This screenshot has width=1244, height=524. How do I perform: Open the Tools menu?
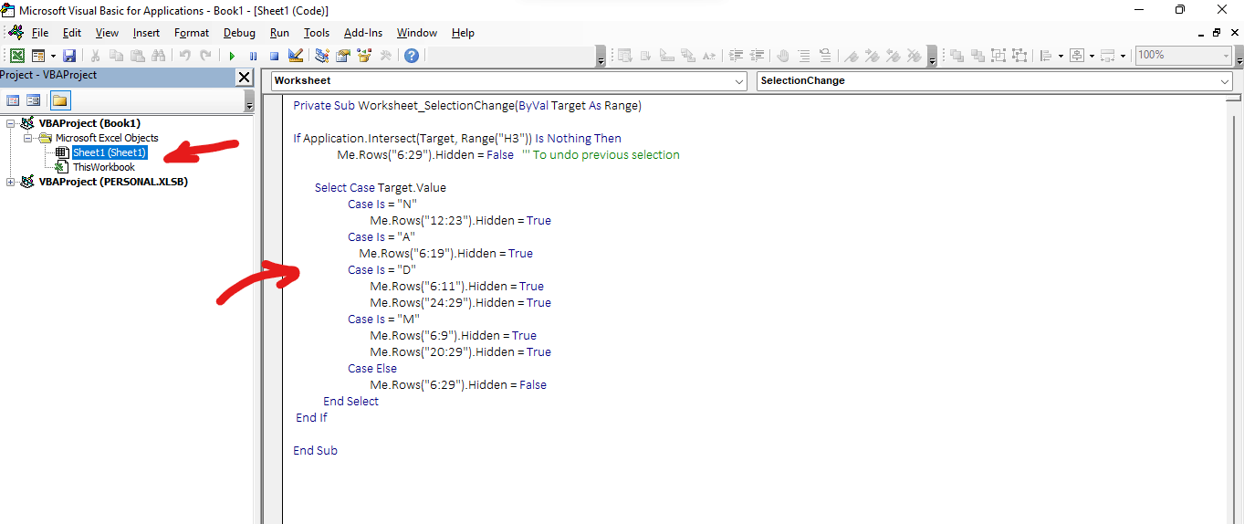click(317, 33)
